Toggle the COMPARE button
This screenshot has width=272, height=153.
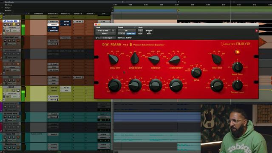[x=131, y=34]
